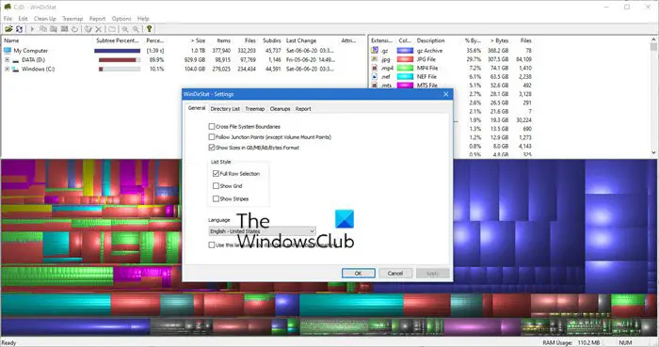Open the Options menu
The image size is (659, 347).
[x=121, y=19]
